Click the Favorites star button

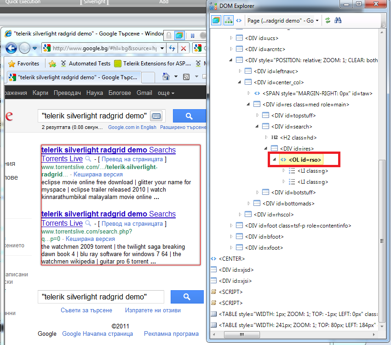click(23, 64)
